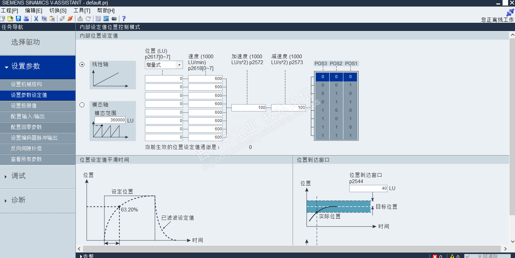Click the topmost position p2617 value field
This screenshot has width=515, height=258.
point(164,79)
